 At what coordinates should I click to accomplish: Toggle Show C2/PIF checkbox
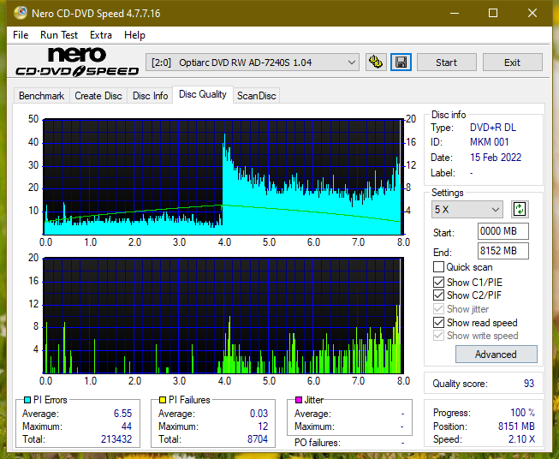tap(438, 295)
